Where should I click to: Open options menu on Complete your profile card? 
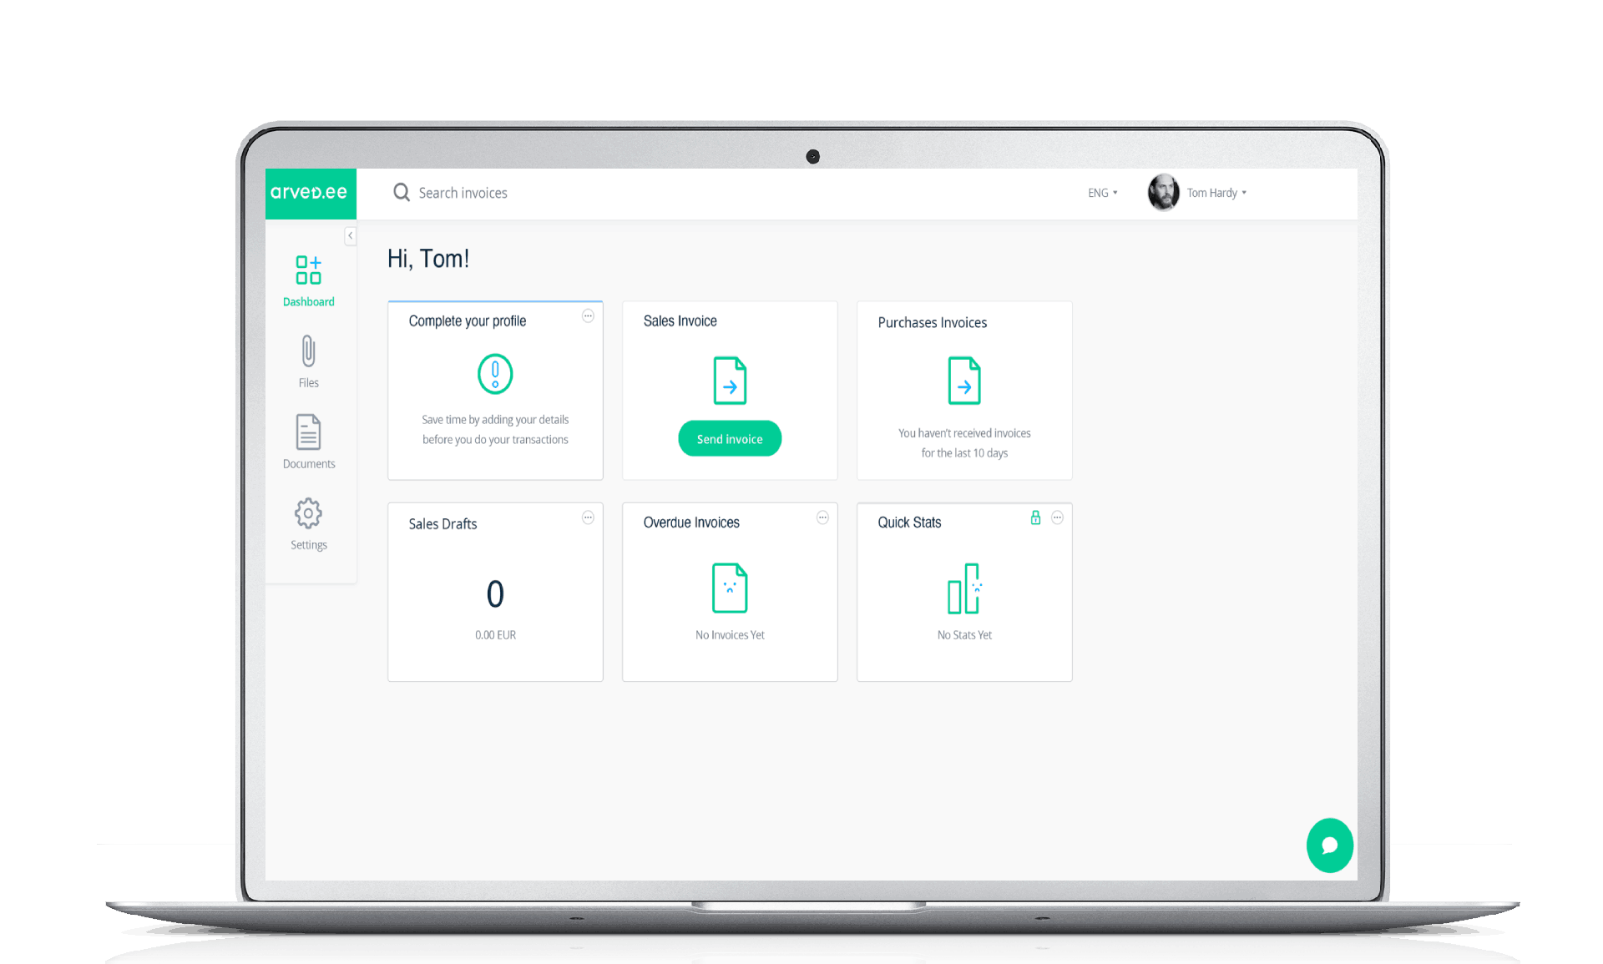tap(588, 315)
